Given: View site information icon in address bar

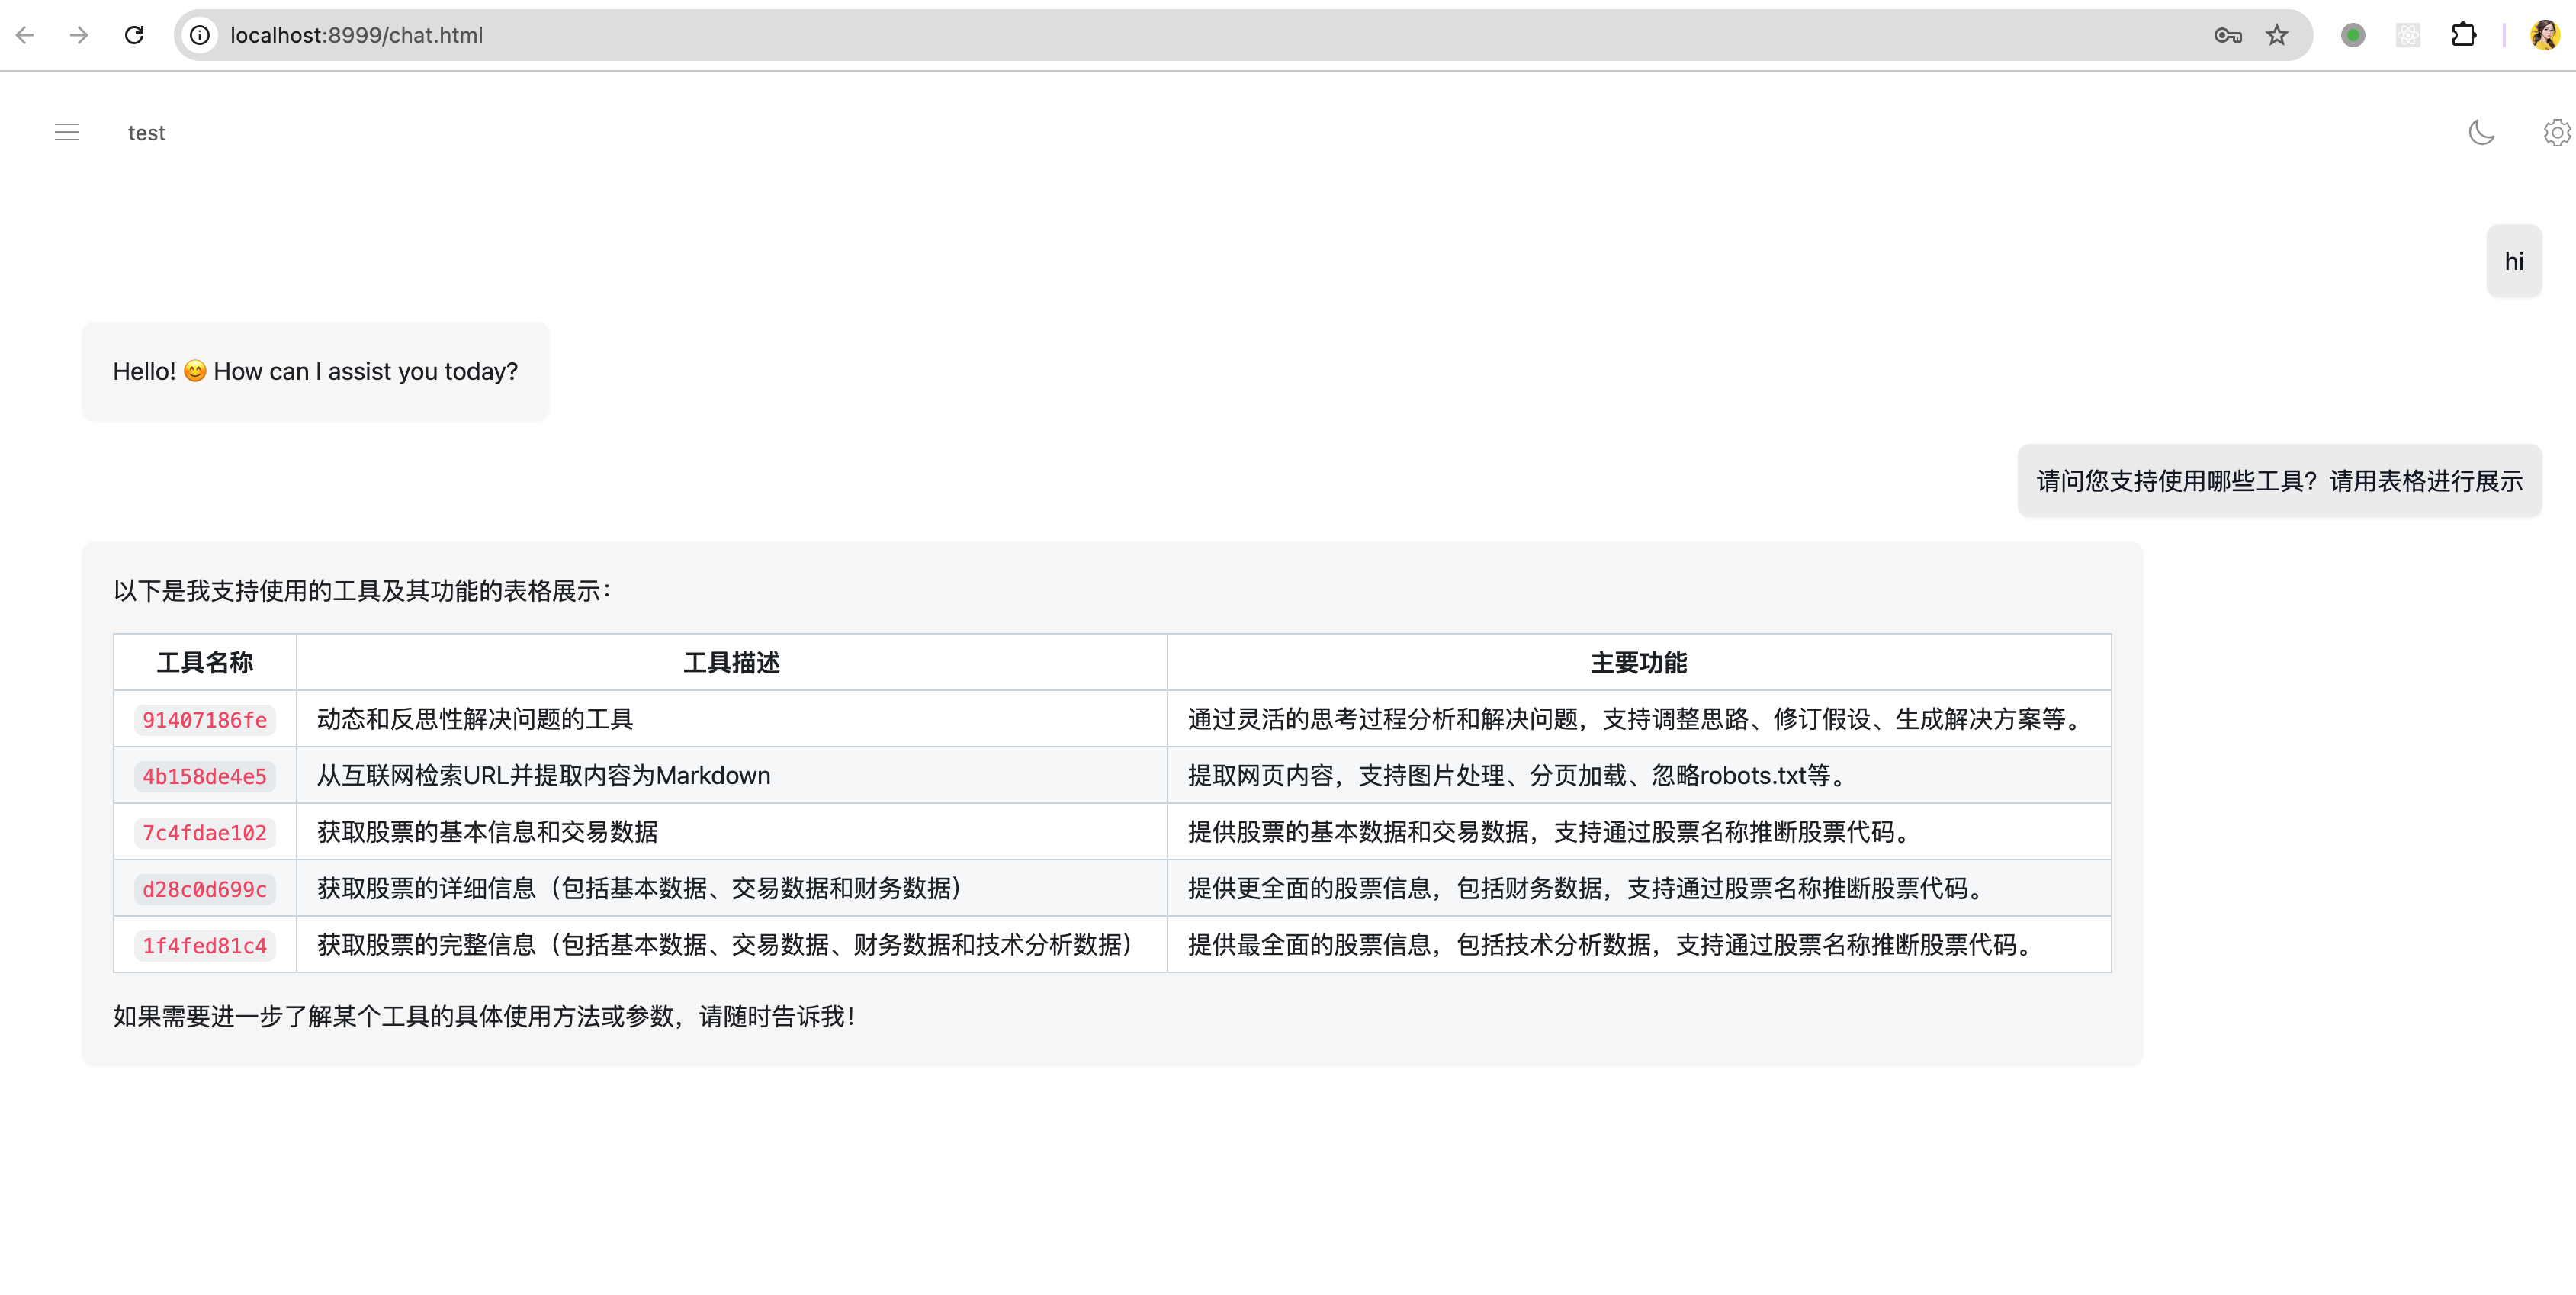Looking at the screenshot, I should (200, 35).
